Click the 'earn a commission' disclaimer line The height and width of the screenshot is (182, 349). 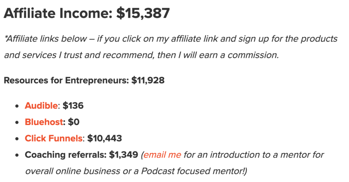pos(238,55)
